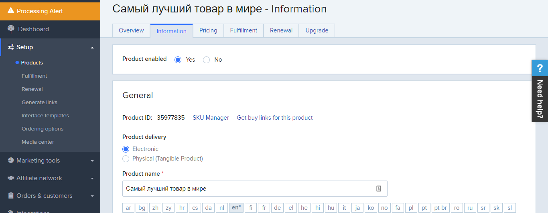Click the Dashboard icon in sidebar
The image size is (548, 213).
[x=11, y=29]
